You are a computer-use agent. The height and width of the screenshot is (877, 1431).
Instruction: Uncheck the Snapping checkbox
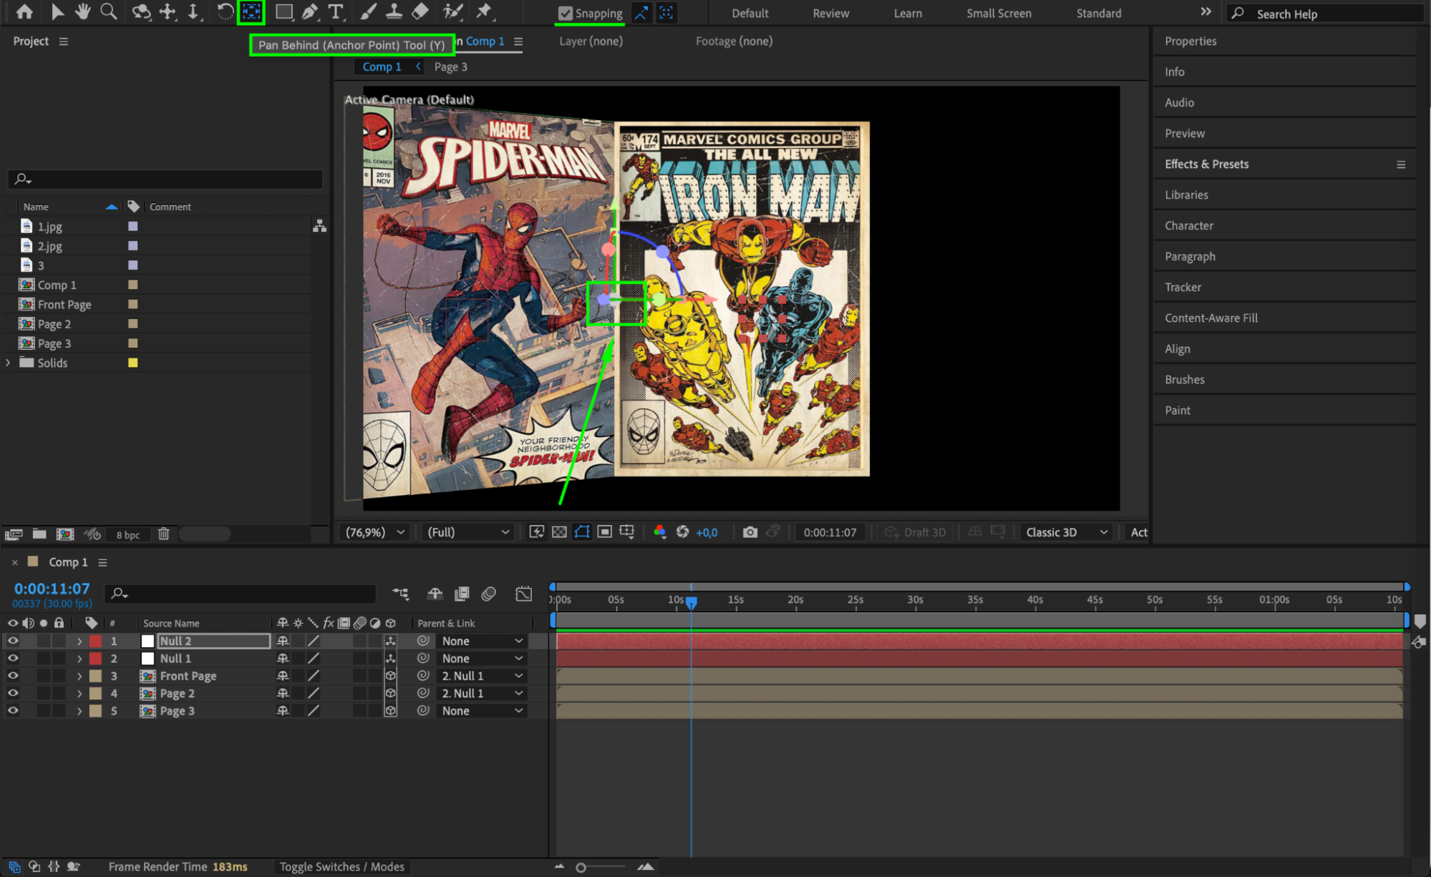(x=566, y=13)
